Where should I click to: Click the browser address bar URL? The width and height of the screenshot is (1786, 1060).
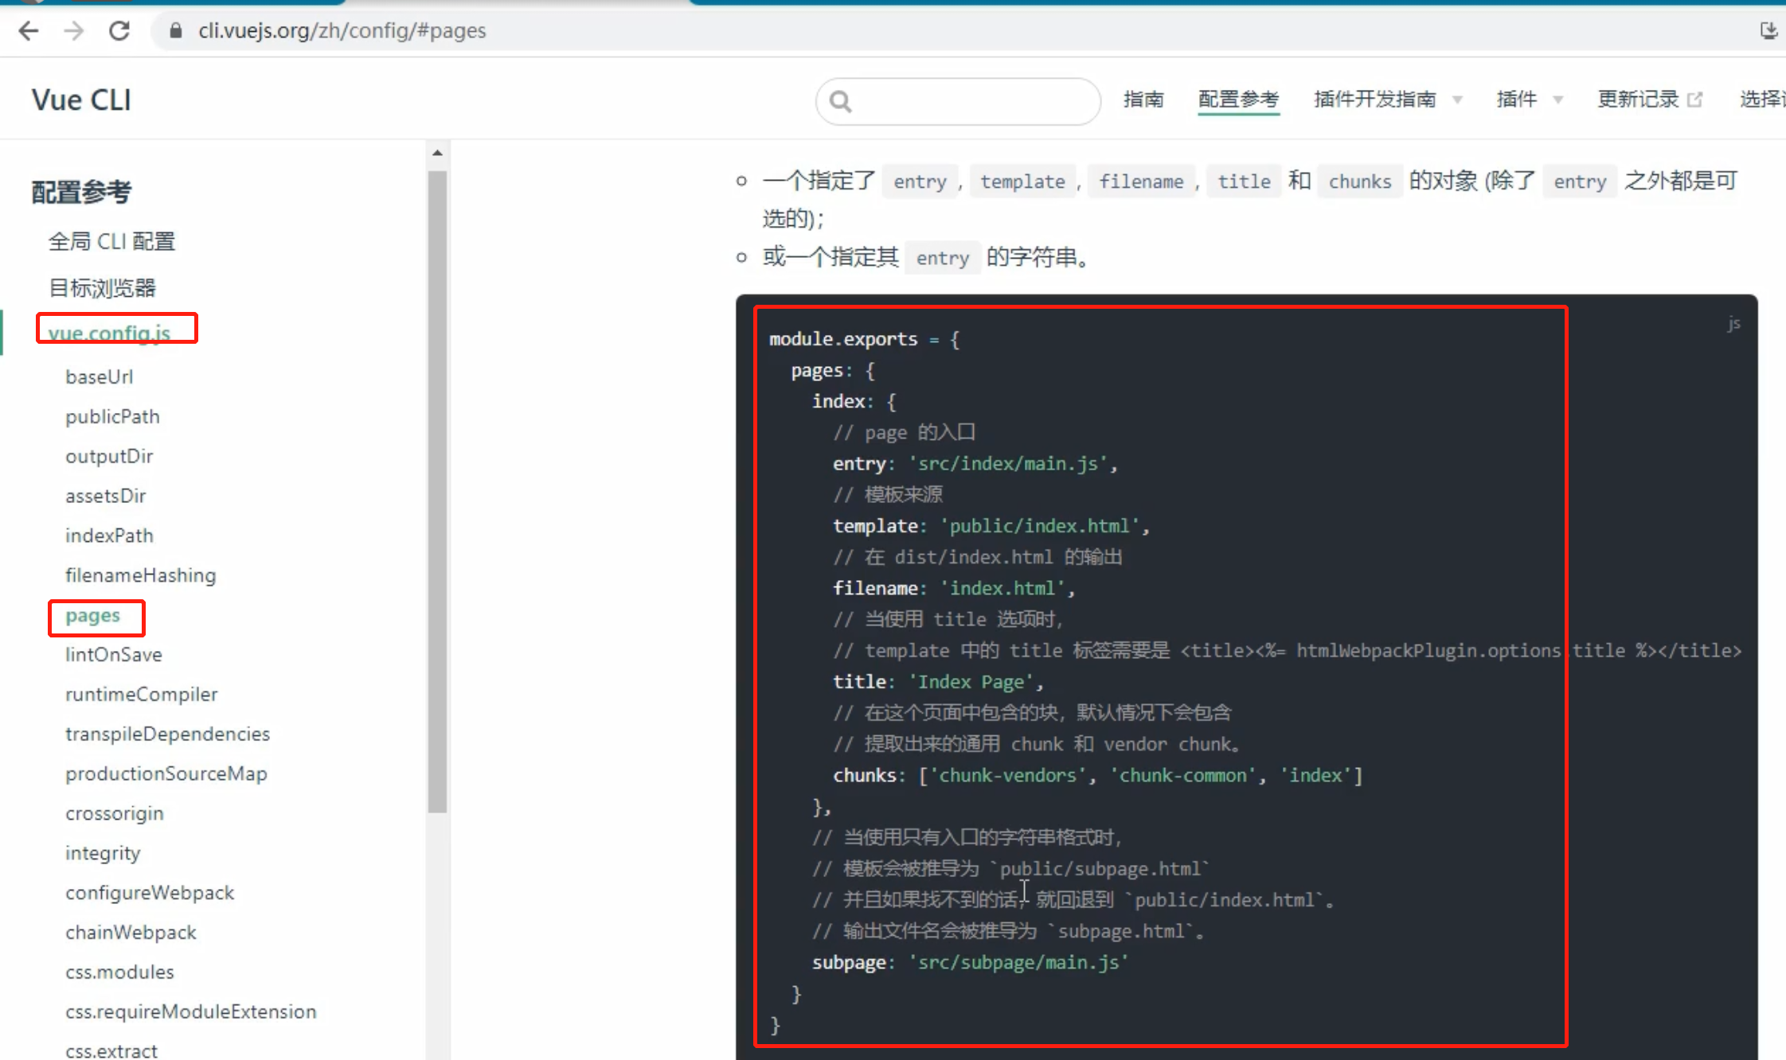[342, 31]
